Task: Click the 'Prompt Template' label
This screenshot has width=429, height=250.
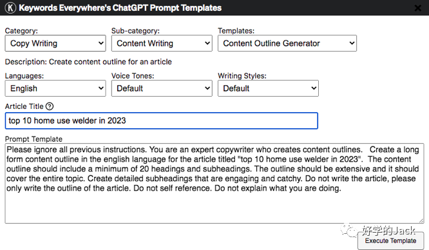Action: [33, 139]
